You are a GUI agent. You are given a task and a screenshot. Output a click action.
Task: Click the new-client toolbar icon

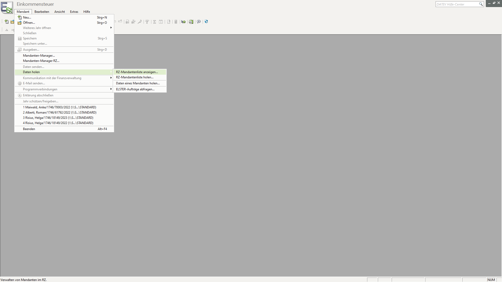7,22
